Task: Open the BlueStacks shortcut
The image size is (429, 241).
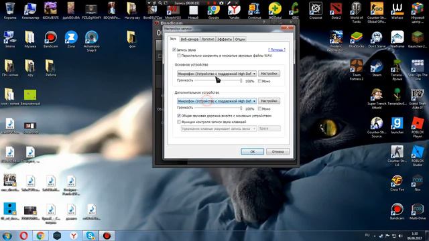Action: click(x=356, y=39)
